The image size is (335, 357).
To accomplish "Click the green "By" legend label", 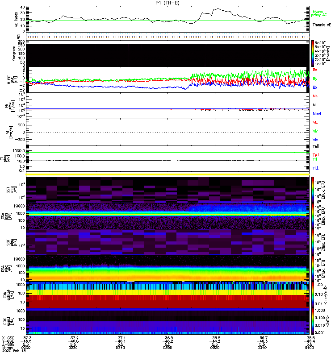I will [x=315, y=79].
